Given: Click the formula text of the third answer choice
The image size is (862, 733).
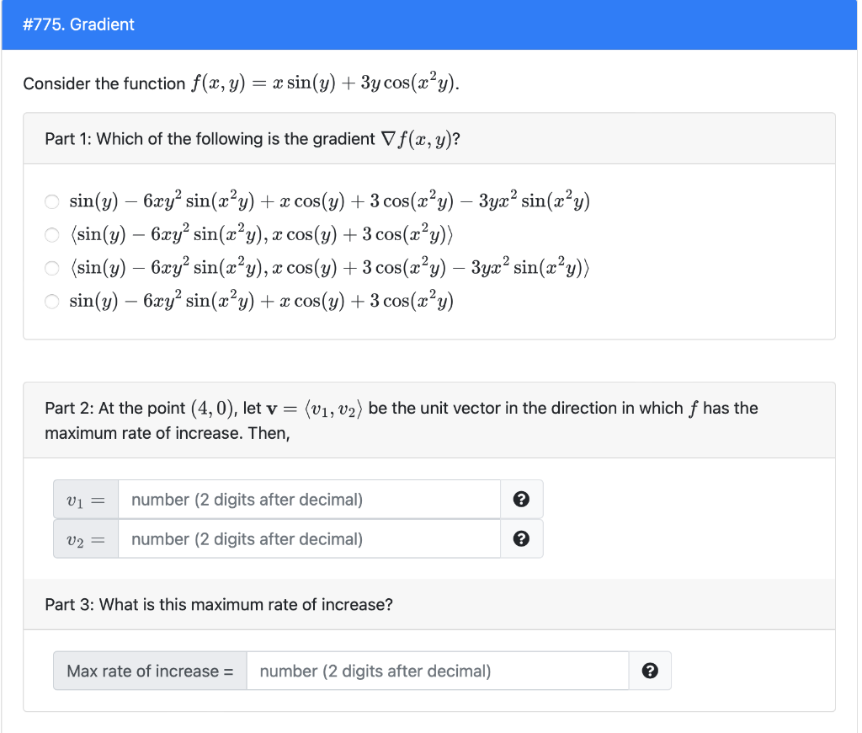Looking at the screenshot, I should point(329,267).
